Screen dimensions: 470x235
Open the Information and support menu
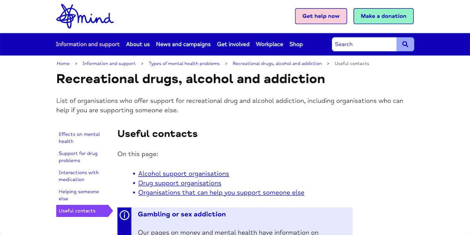[x=88, y=44]
